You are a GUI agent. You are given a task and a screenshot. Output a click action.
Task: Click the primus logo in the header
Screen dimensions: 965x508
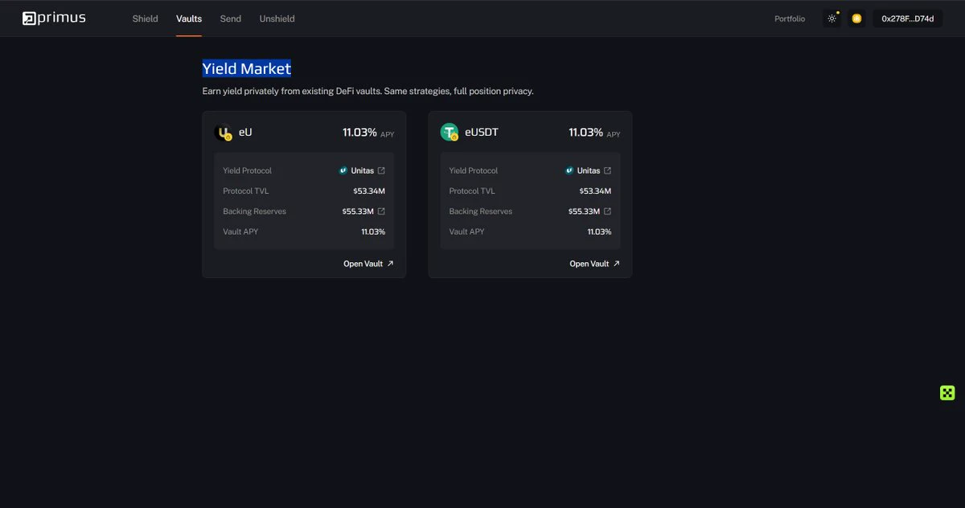coord(54,18)
